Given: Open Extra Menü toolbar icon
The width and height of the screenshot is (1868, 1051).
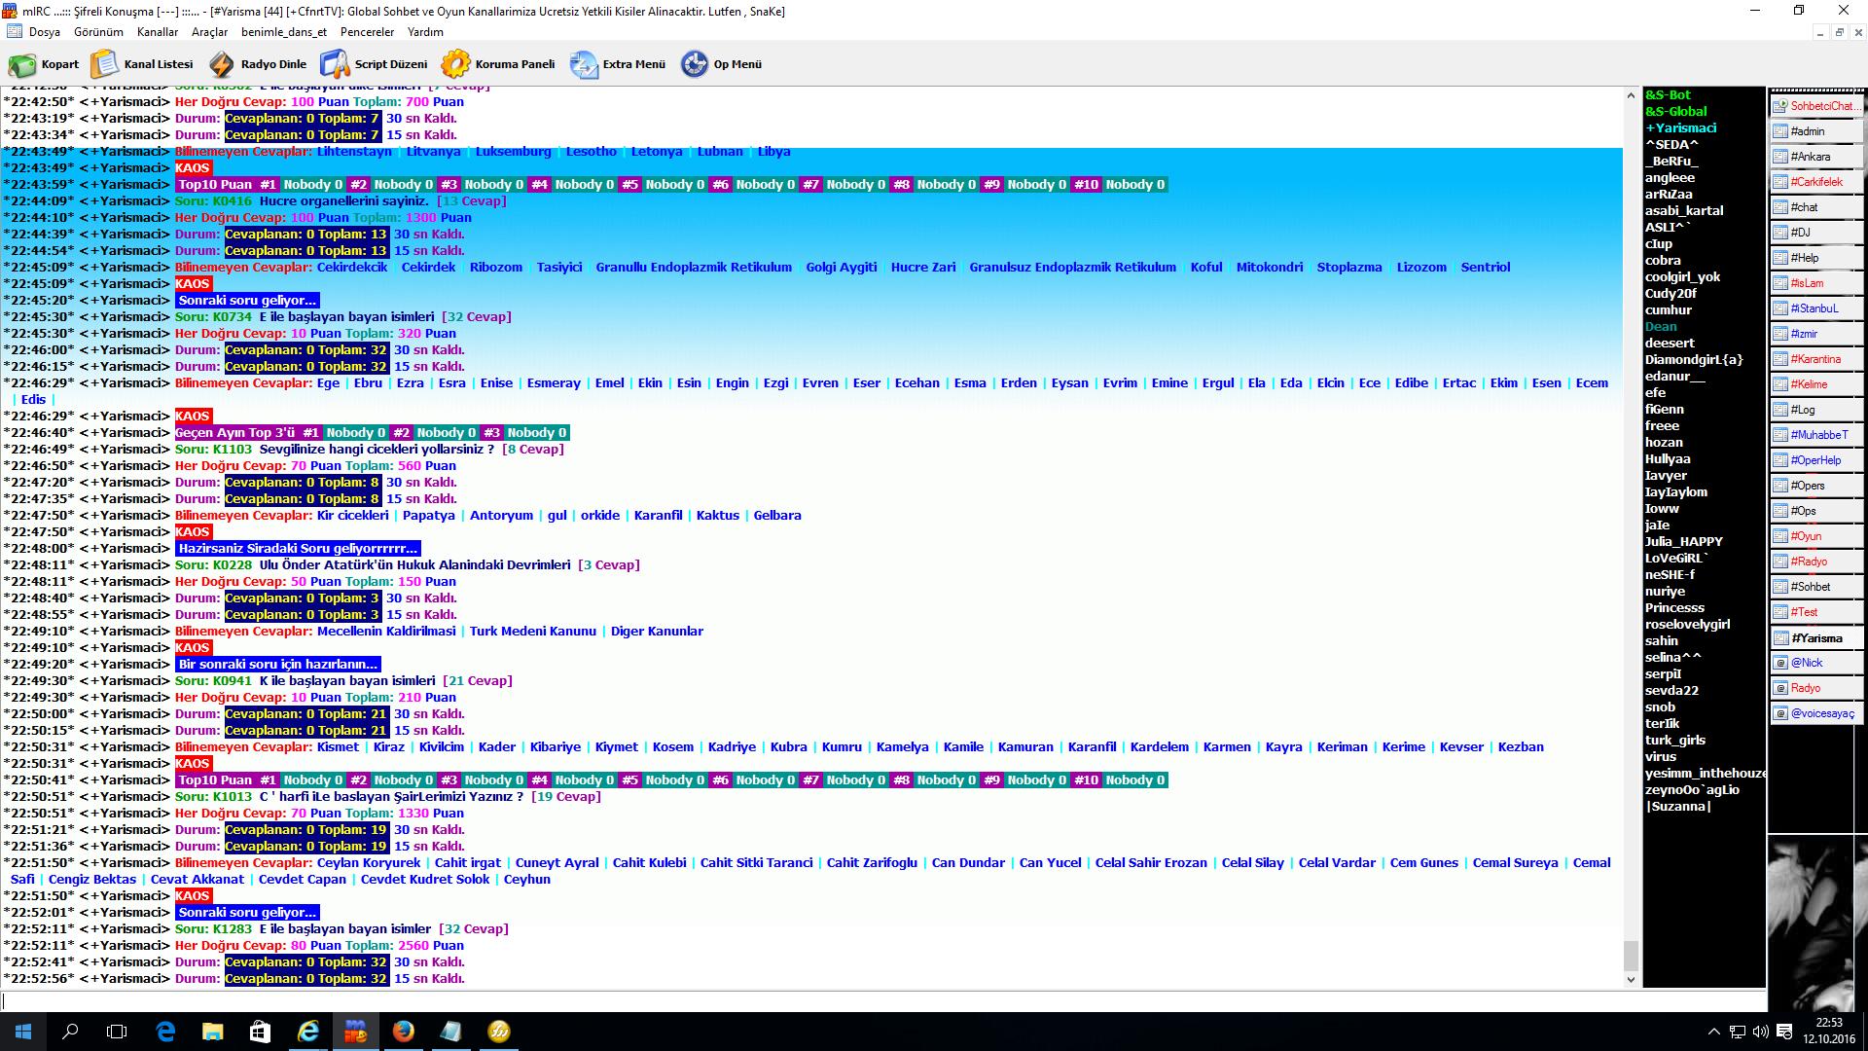Looking at the screenshot, I should [x=584, y=64].
